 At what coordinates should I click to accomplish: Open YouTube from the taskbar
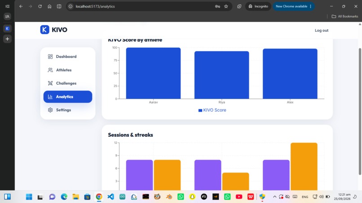[x=239, y=197]
